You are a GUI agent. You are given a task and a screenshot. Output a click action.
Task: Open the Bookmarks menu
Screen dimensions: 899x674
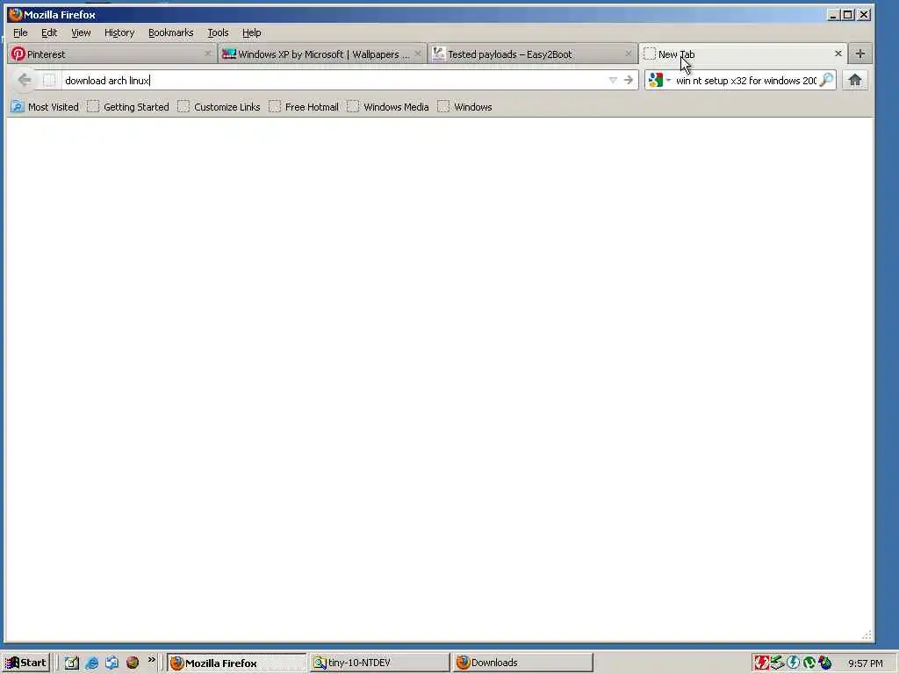tap(171, 32)
